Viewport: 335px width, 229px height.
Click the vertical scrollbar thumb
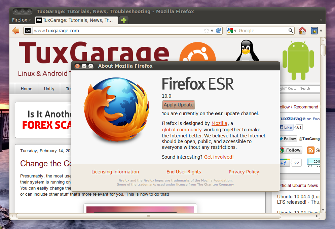[323, 50]
